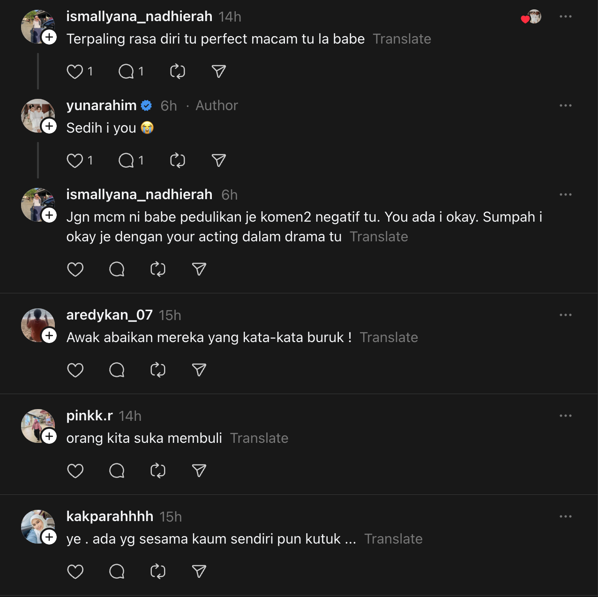Image resolution: width=598 pixels, height=597 pixels.
Task: Reply to pinkk.r's comment
Action: tap(117, 470)
